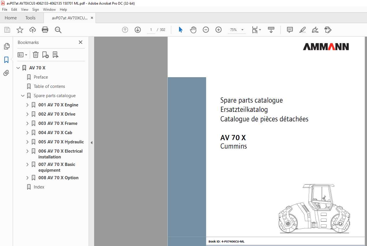Open the Help menu
Image resolution: width=367 pixels, height=246 pixels.
tap(63, 10)
